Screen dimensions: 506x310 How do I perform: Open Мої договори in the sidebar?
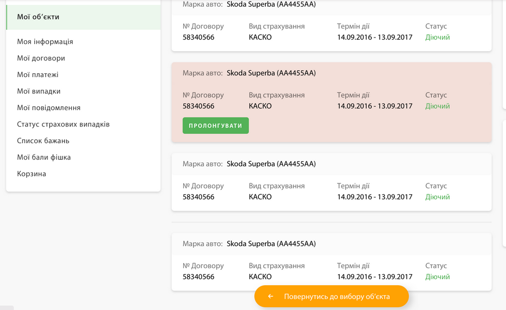[x=41, y=58]
